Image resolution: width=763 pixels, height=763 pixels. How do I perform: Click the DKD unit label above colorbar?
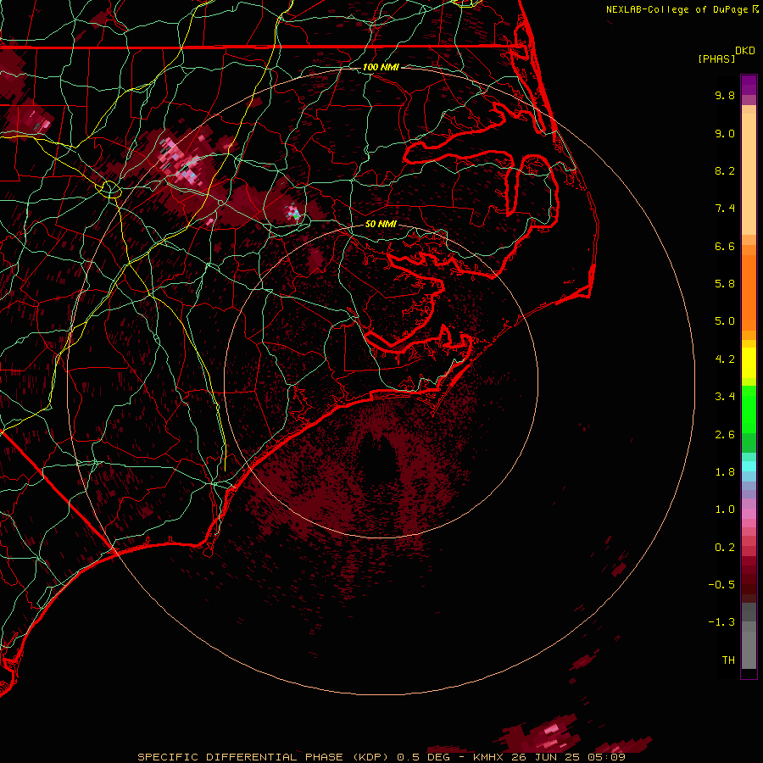point(745,51)
